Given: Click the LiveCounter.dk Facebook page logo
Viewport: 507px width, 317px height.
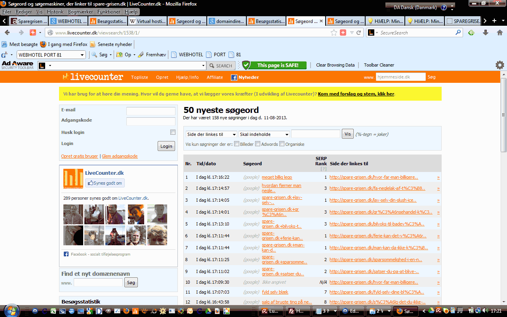Looking at the screenshot, I should 73,179.
